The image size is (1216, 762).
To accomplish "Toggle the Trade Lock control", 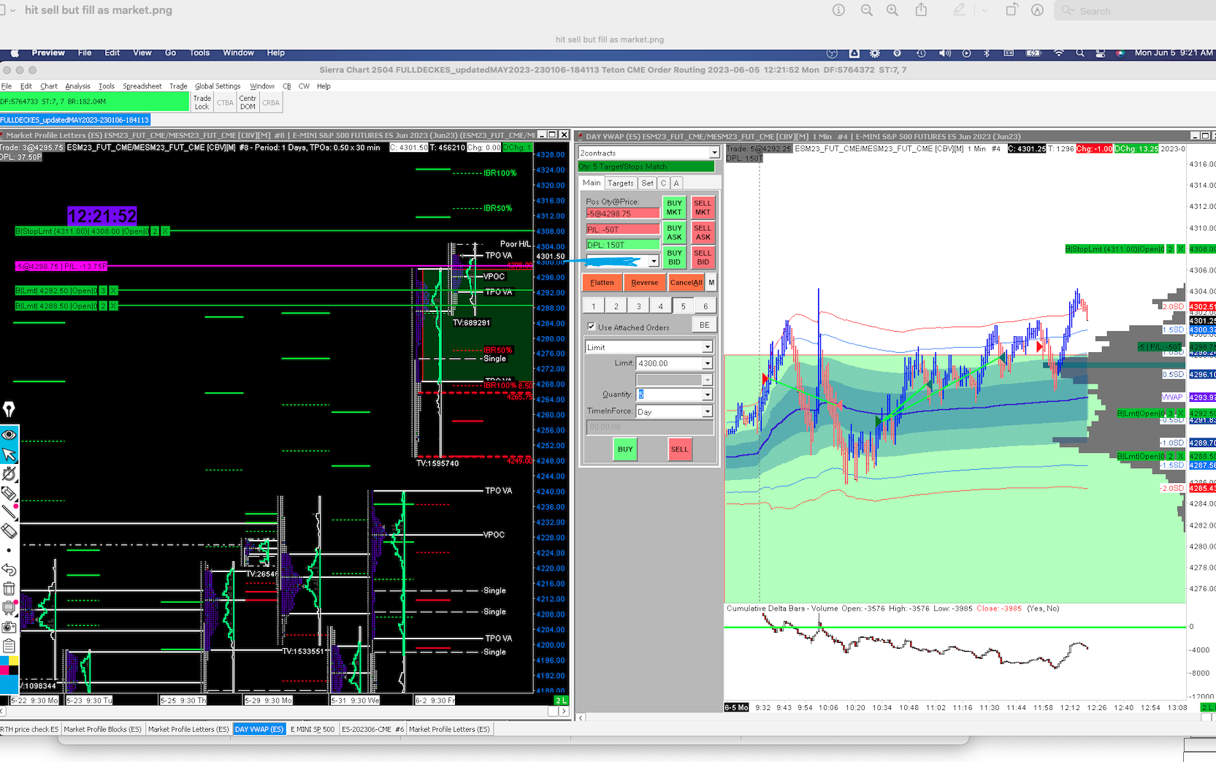I will coord(202,103).
